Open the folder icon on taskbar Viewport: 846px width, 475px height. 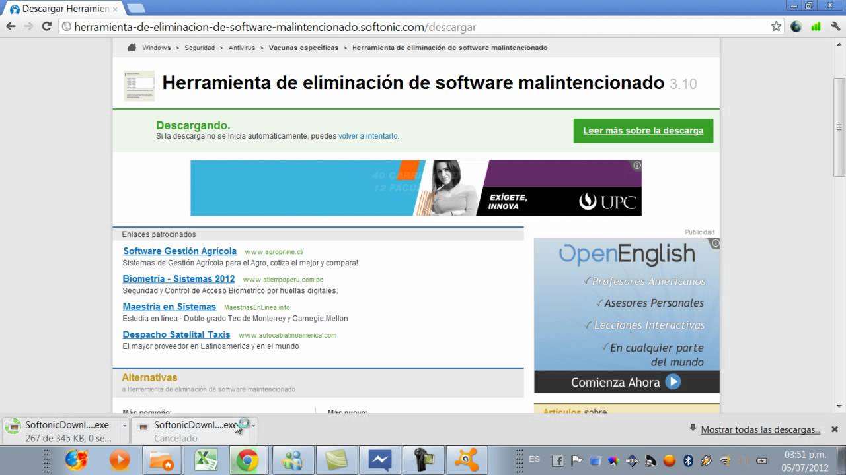(x=162, y=460)
